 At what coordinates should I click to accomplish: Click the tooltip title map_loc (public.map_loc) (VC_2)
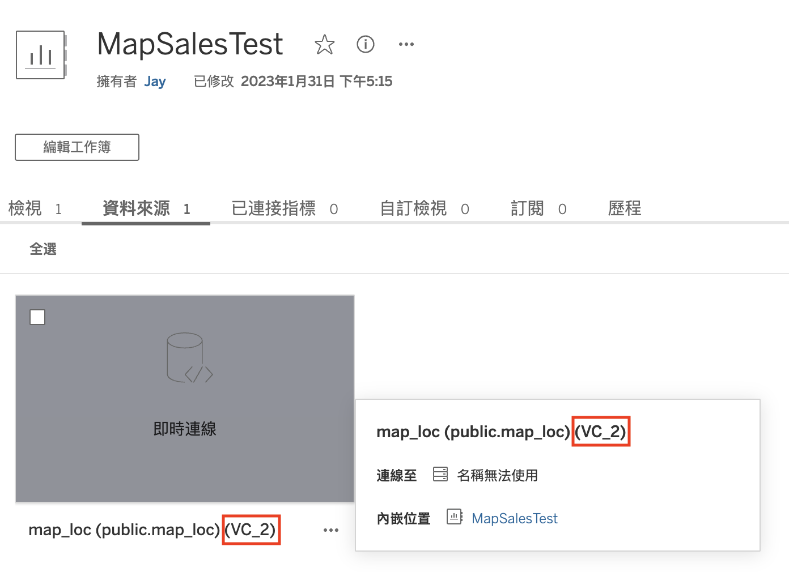[501, 432]
